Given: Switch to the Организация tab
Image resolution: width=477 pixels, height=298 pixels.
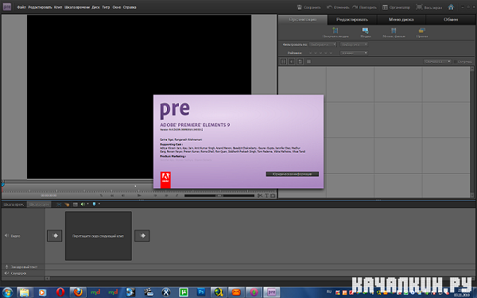Looking at the screenshot, I should tap(303, 19).
